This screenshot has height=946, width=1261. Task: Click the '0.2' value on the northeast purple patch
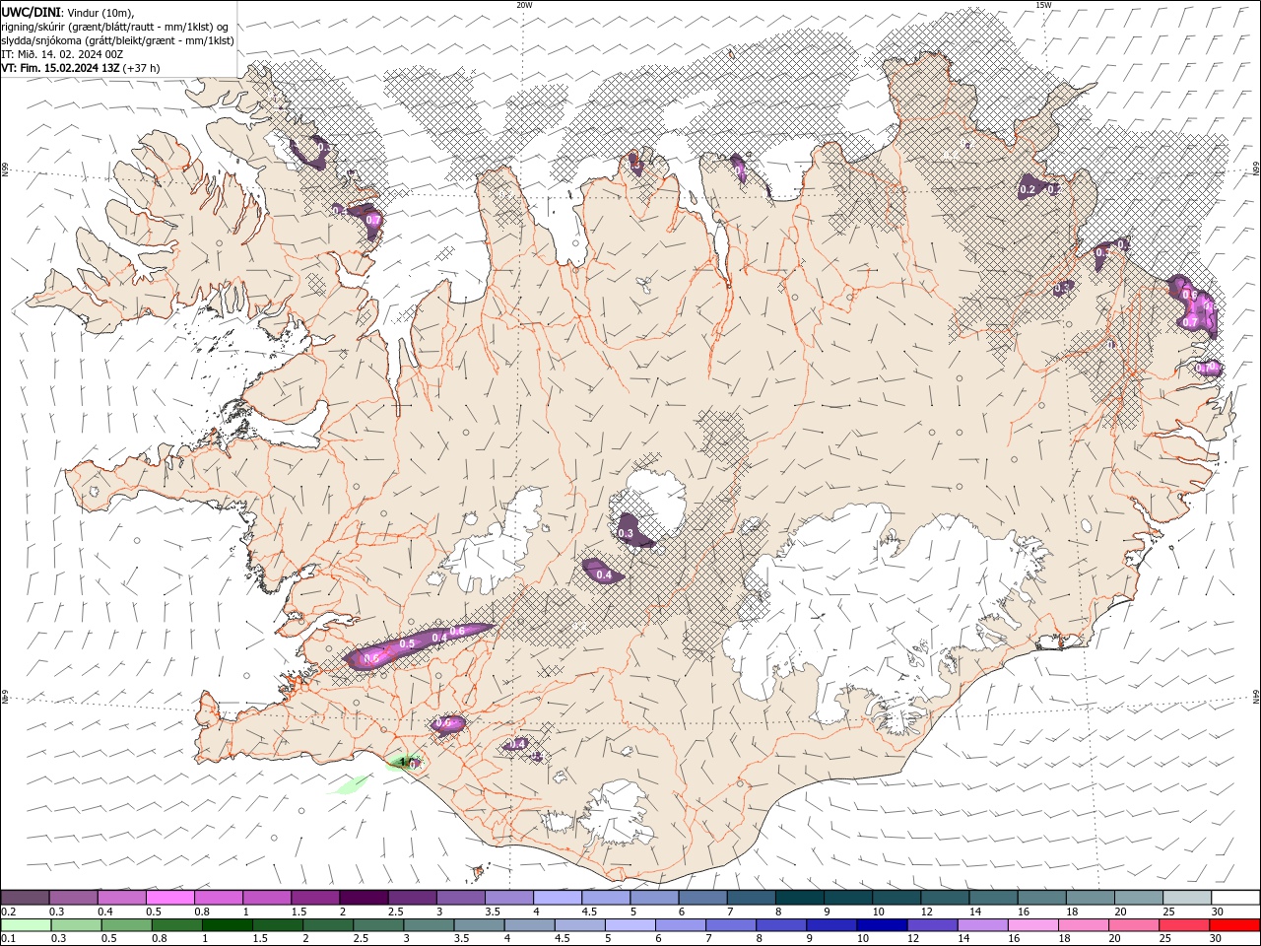[x=1028, y=189]
